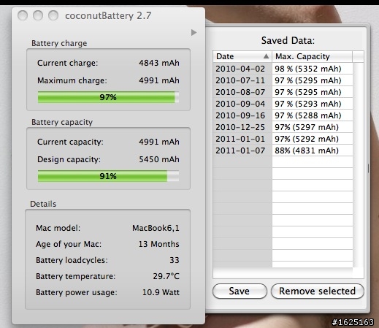Collapse the saved data drawer triangle
This screenshot has height=328, width=379.
point(194,32)
